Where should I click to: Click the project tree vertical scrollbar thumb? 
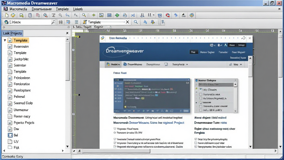click(x=67, y=61)
